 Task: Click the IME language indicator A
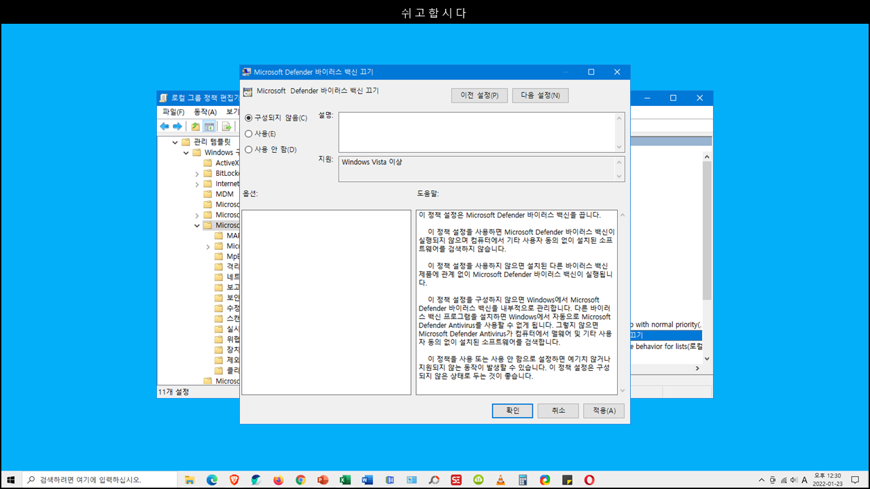(804, 479)
